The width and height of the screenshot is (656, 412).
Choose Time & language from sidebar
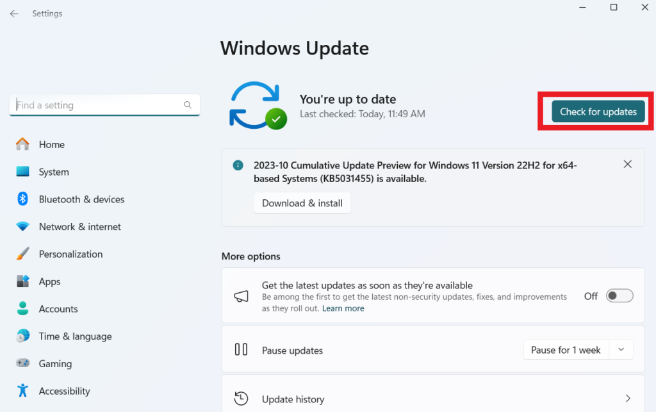tap(24, 336)
